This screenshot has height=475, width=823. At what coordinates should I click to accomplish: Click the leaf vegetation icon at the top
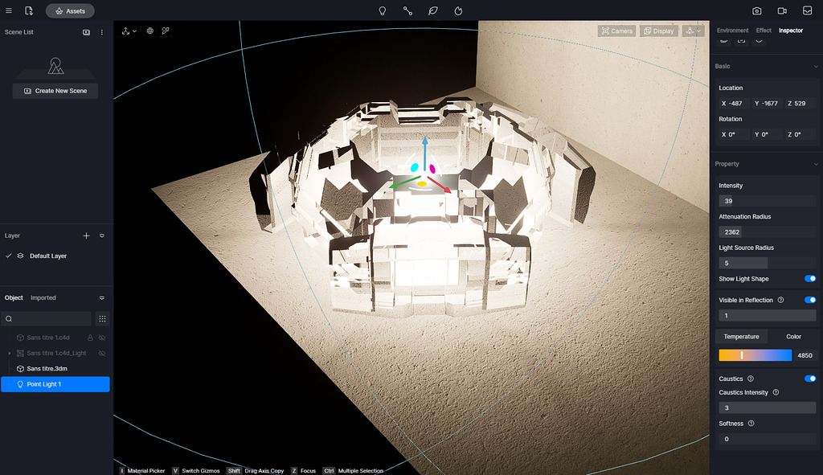point(432,10)
